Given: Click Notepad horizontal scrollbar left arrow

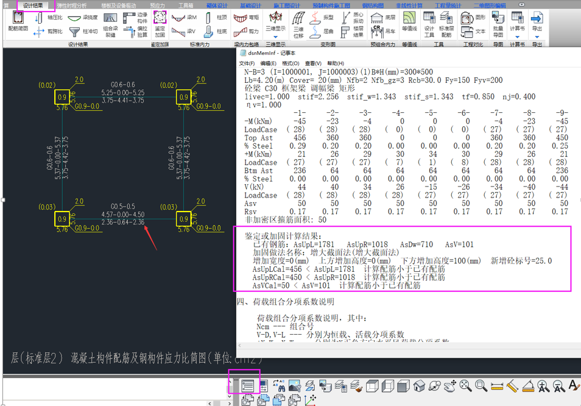Looking at the screenshot, I should [x=240, y=345].
